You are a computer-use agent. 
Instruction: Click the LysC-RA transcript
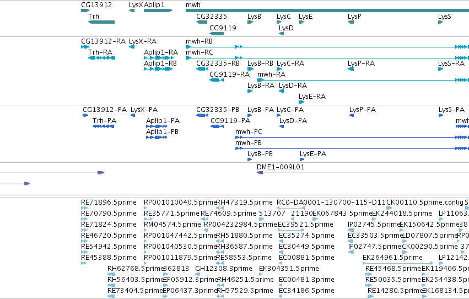point(279,69)
